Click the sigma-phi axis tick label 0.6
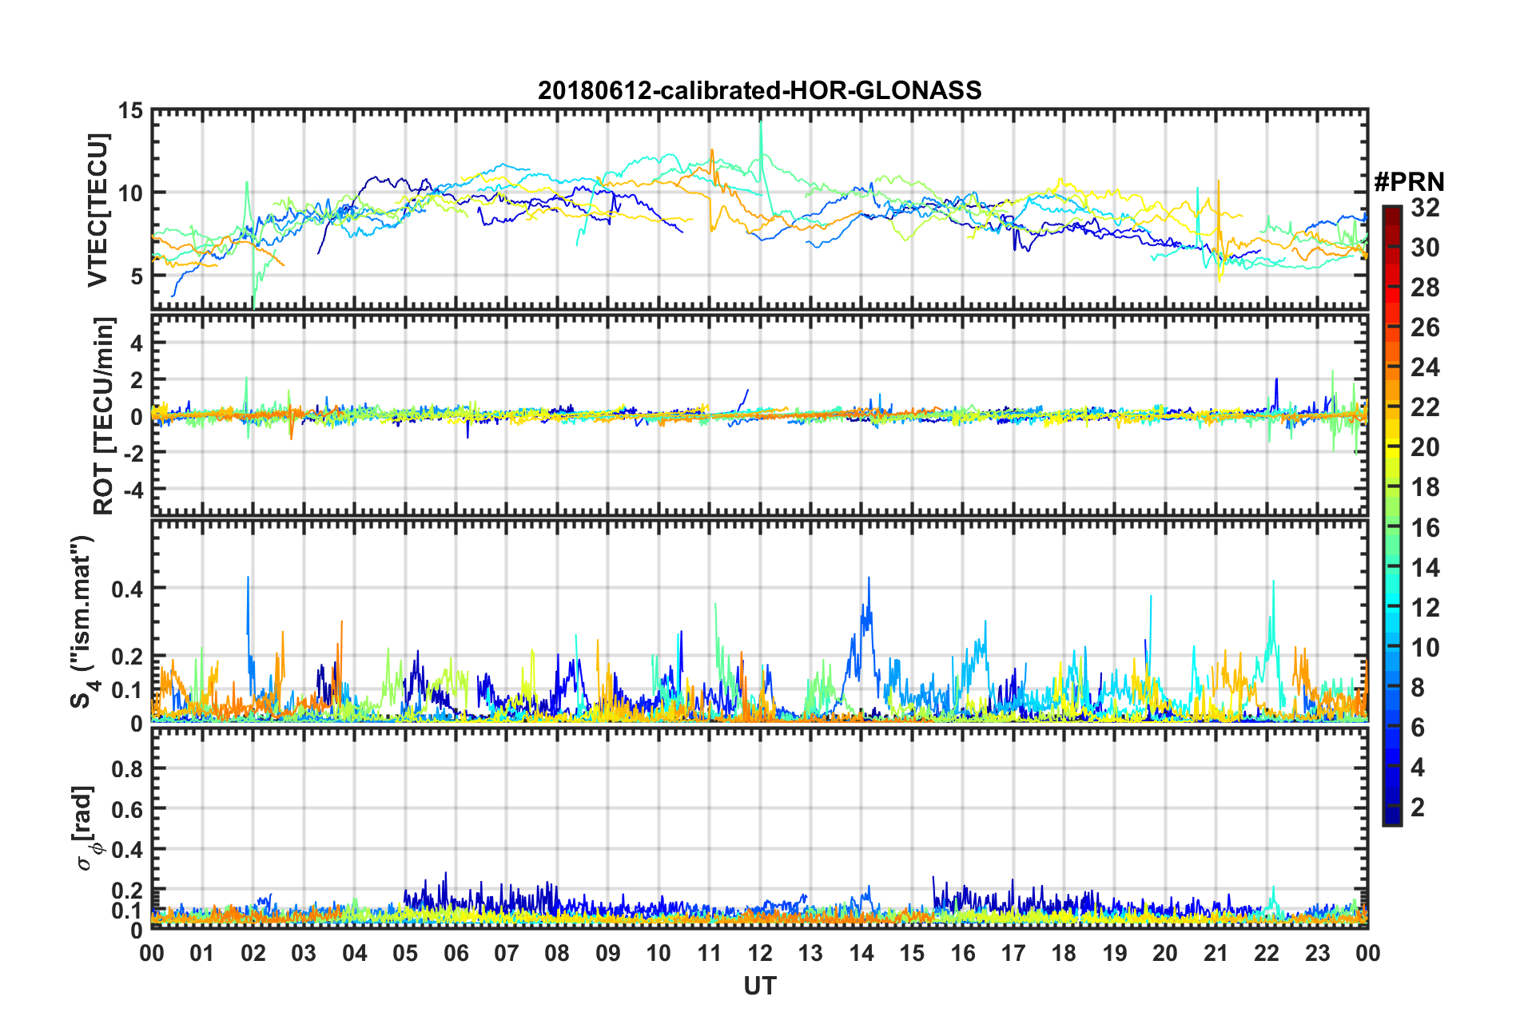Viewport: 1520px width, 1032px height. pos(127,810)
